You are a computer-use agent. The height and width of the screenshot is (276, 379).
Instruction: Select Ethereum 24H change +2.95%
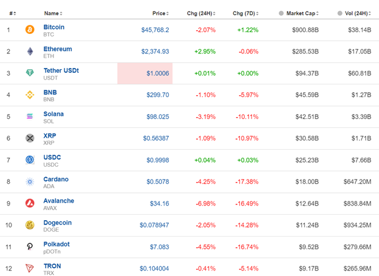[205, 52]
